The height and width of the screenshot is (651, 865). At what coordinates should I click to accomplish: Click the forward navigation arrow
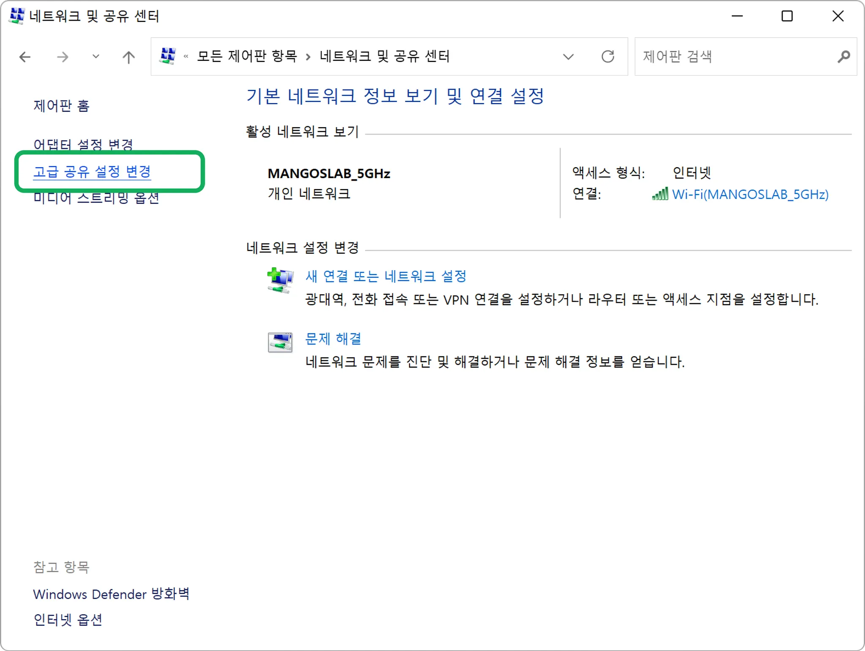click(x=63, y=57)
